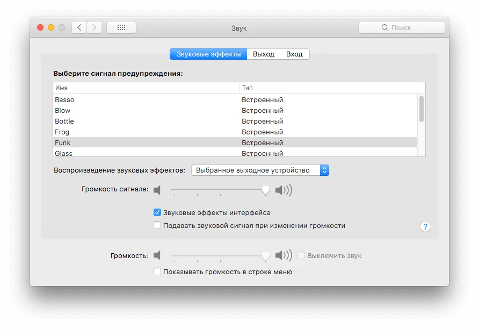Viewport: 479px width, 329px height.
Task: Switch to the Вход tab
Action: 294,54
